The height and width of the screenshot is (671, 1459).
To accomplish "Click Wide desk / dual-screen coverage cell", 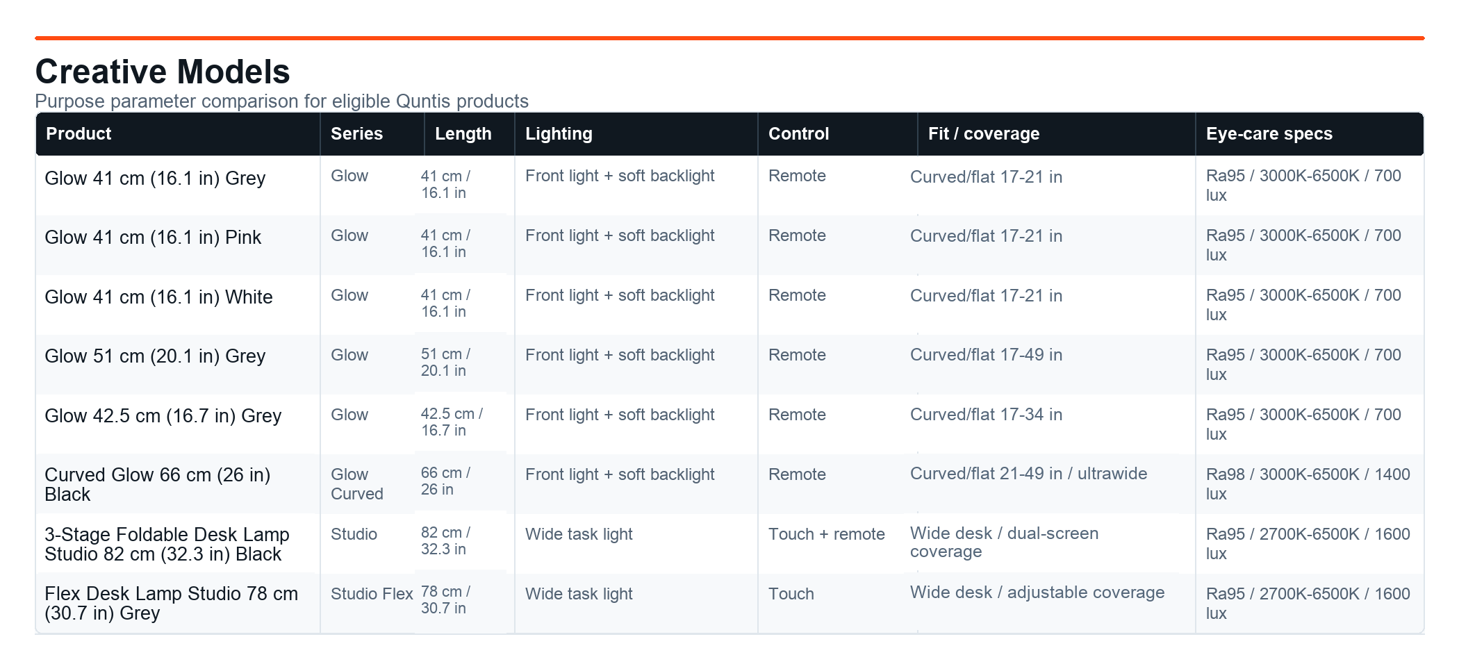I will pos(1005,542).
